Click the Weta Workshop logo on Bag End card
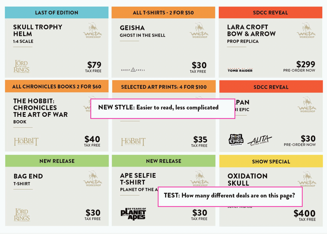 (x=92, y=179)
